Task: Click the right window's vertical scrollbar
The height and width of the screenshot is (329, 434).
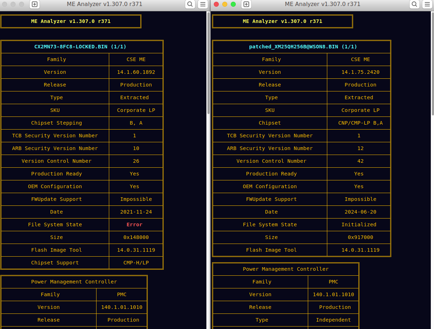Action: (x=433, y=64)
